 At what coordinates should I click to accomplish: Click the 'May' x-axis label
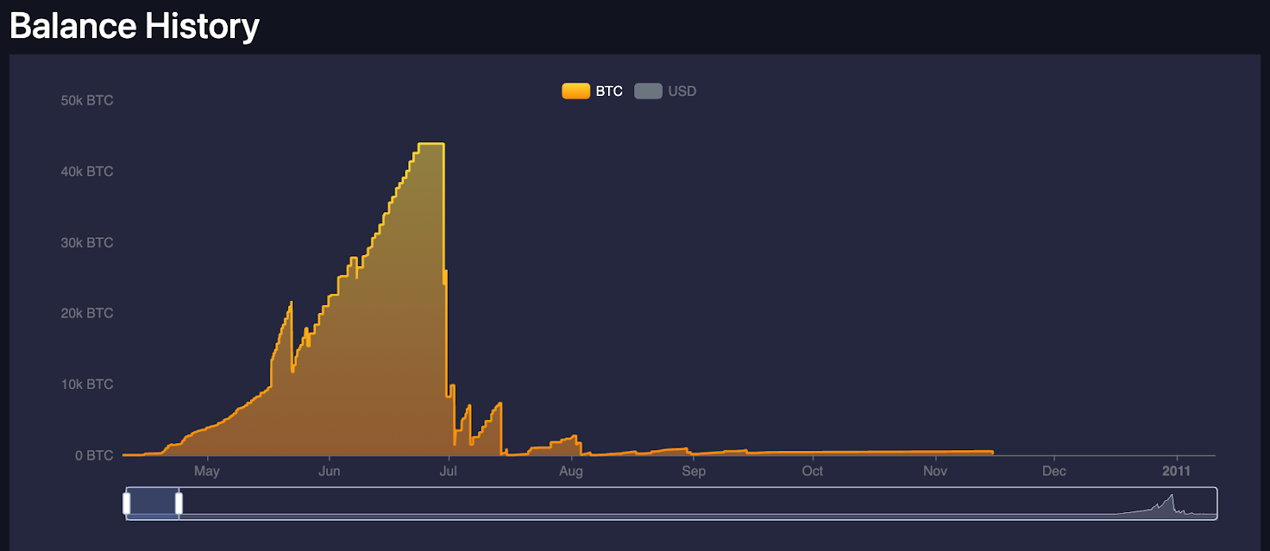(x=206, y=471)
